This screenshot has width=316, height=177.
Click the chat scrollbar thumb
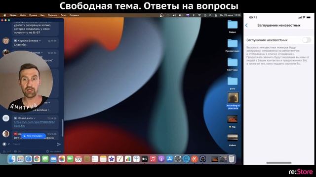pyautogui.click(x=62, y=128)
